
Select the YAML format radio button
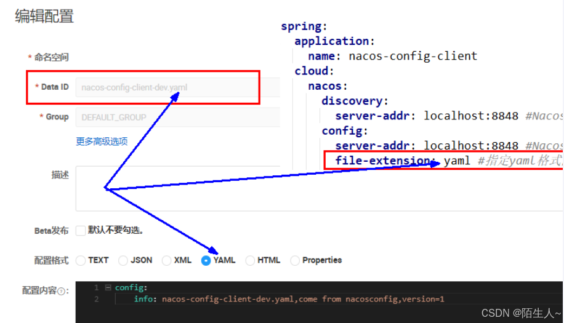click(206, 260)
